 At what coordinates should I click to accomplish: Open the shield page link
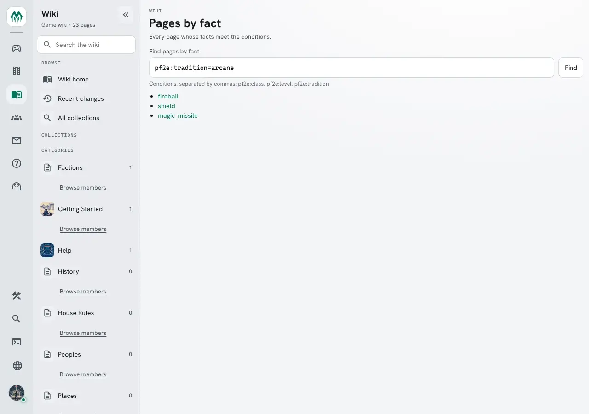point(167,106)
